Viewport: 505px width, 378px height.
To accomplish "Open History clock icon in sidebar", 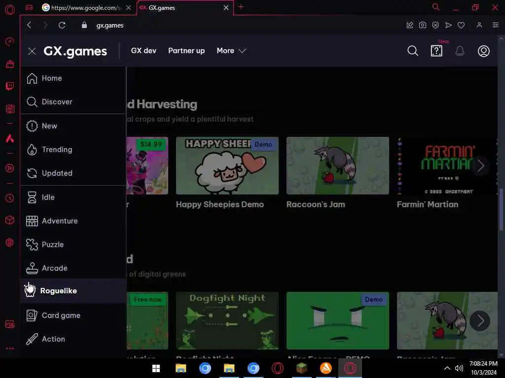I will tap(10, 198).
